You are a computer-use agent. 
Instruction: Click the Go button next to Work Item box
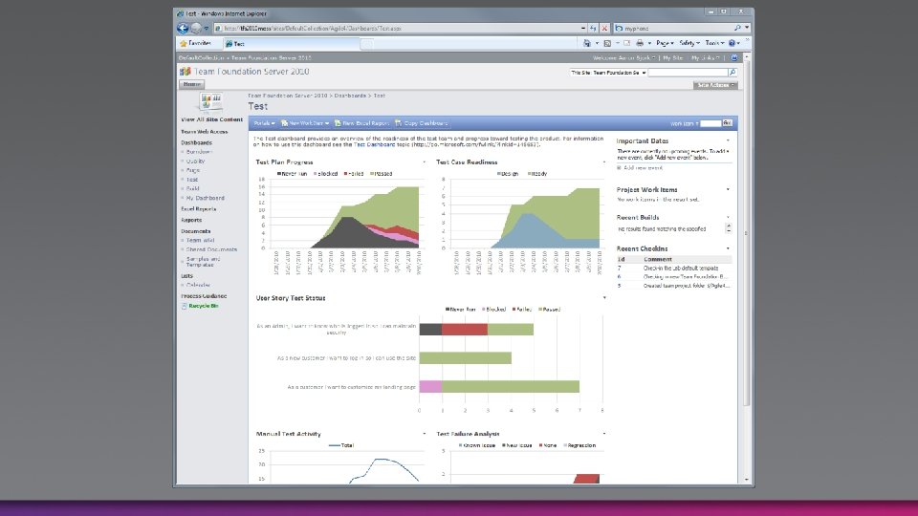(727, 123)
